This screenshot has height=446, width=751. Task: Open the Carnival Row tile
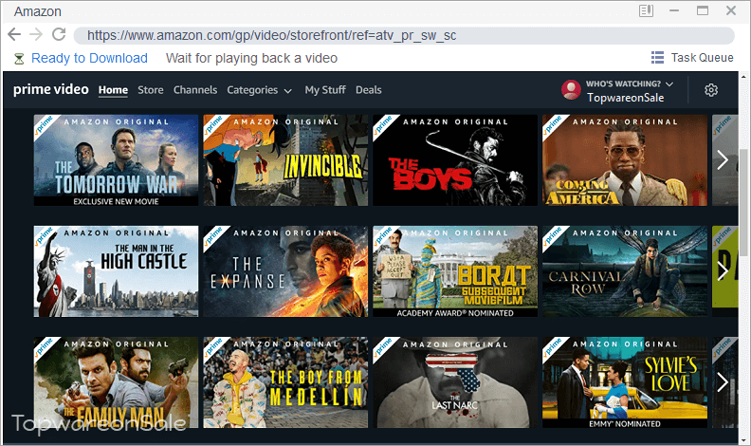(x=625, y=271)
